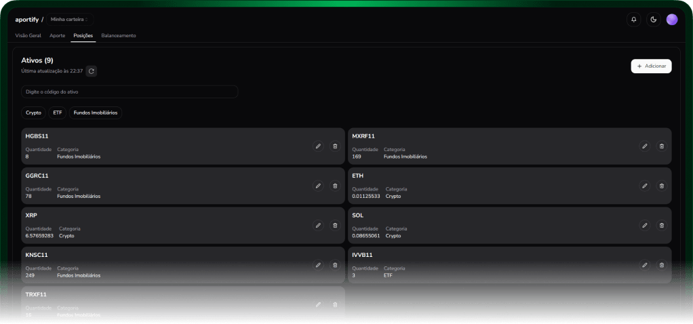Delete the XRP position with trash icon
Screen dimensions: 693x324
point(334,225)
